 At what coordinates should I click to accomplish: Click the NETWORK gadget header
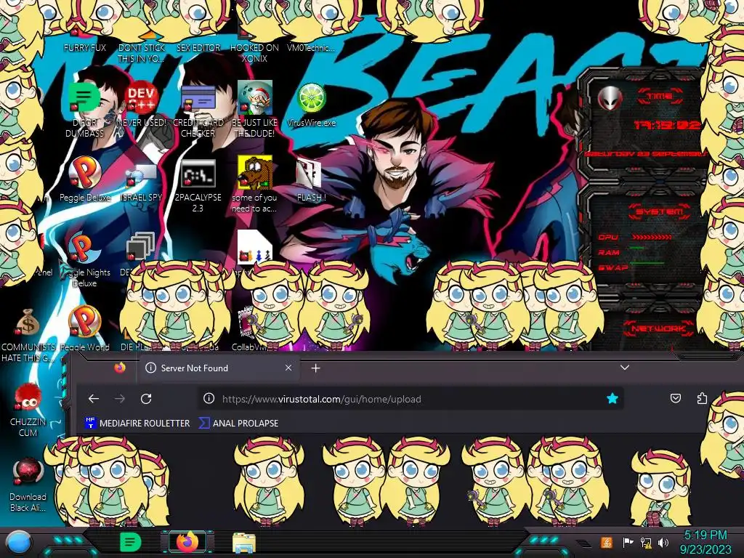658,328
